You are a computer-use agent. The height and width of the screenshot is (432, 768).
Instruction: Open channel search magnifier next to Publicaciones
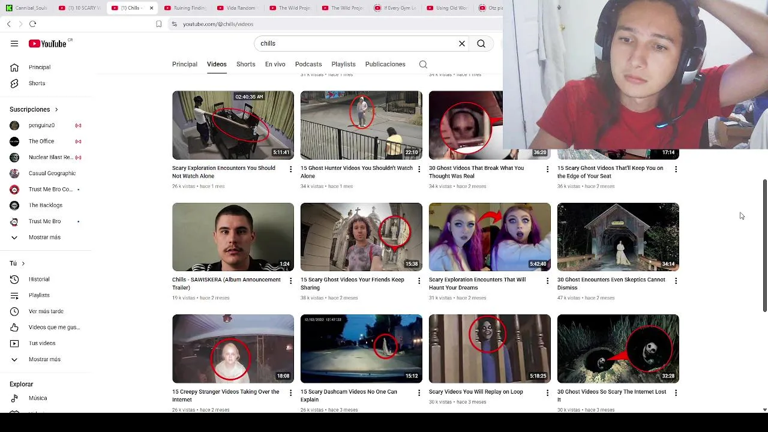[x=423, y=64]
